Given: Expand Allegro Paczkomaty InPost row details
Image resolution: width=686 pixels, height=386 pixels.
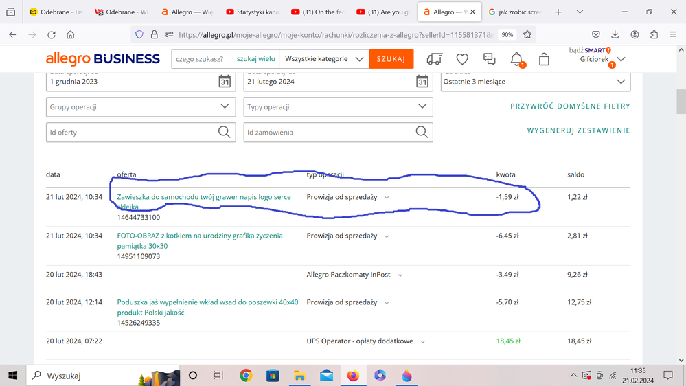Looking at the screenshot, I should (x=400, y=275).
